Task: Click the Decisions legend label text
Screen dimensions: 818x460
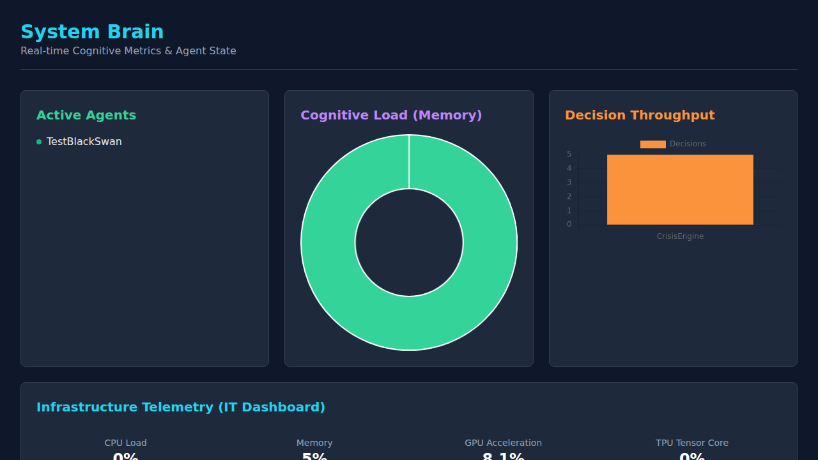Action: point(688,144)
